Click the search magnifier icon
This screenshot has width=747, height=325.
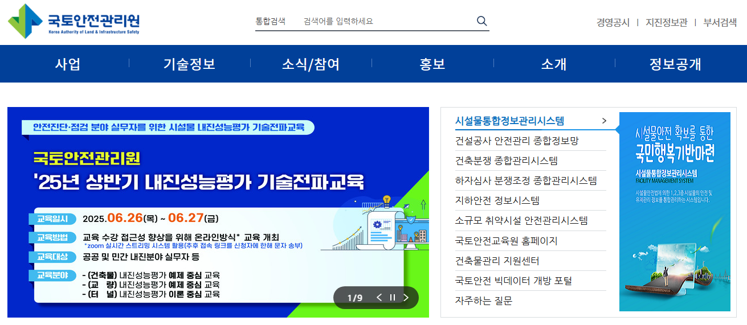[x=482, y=21]
